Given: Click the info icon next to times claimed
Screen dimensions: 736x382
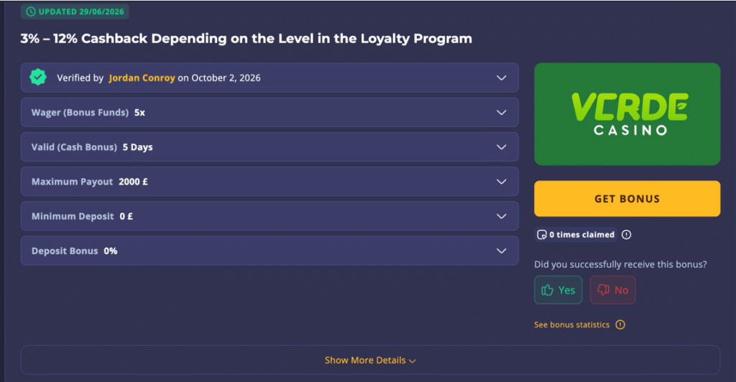Looking at the screenshot, I should (x=626, y=235).
